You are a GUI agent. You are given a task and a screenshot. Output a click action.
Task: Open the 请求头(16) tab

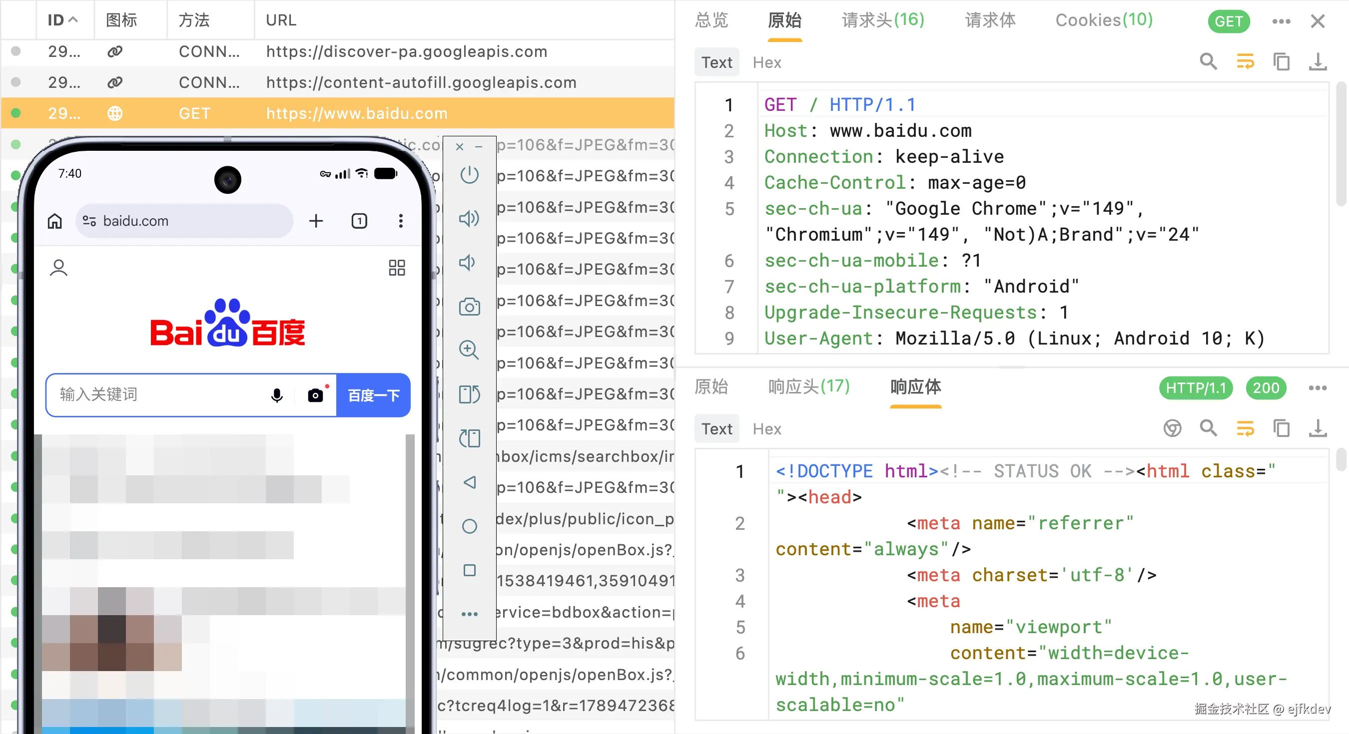[883, 20]
